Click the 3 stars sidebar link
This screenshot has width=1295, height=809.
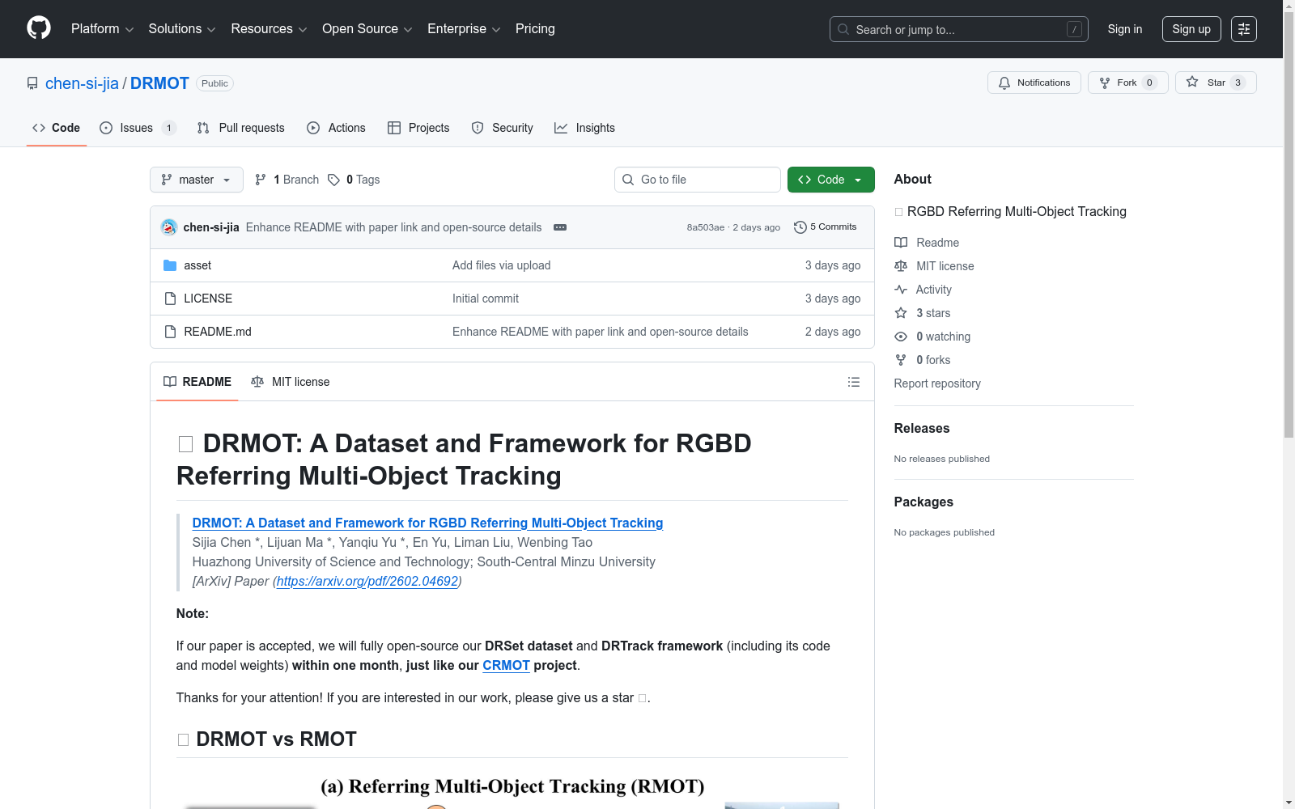click(x=932, y=313)
